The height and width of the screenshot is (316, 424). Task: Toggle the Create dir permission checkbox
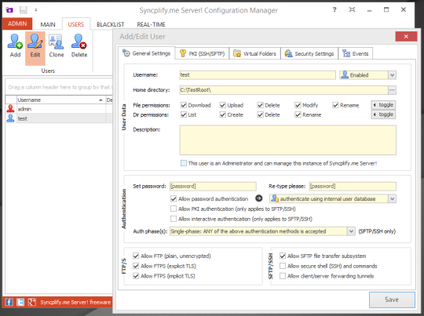(x=223, y=114)
